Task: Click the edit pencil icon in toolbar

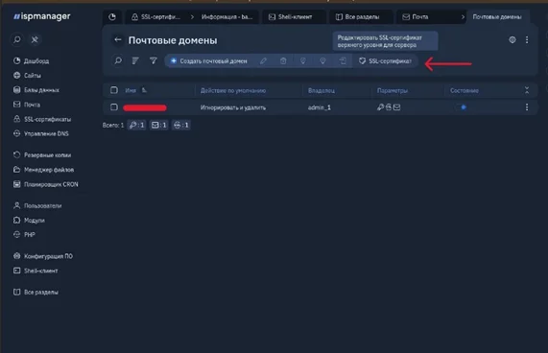Action: coord(263,60)
